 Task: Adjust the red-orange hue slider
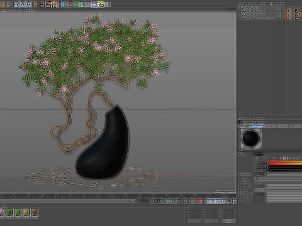pyautogui.click(x=285, y=163)
